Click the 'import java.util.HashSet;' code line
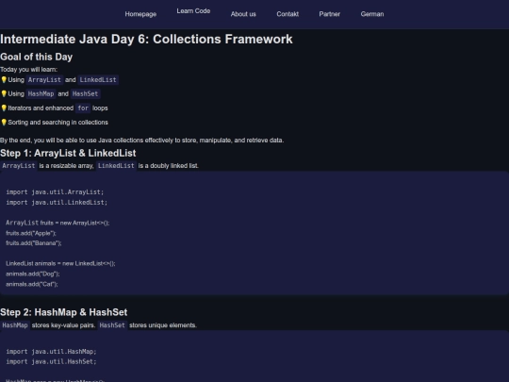The image size is (509, 382). (x=51, y=361)
